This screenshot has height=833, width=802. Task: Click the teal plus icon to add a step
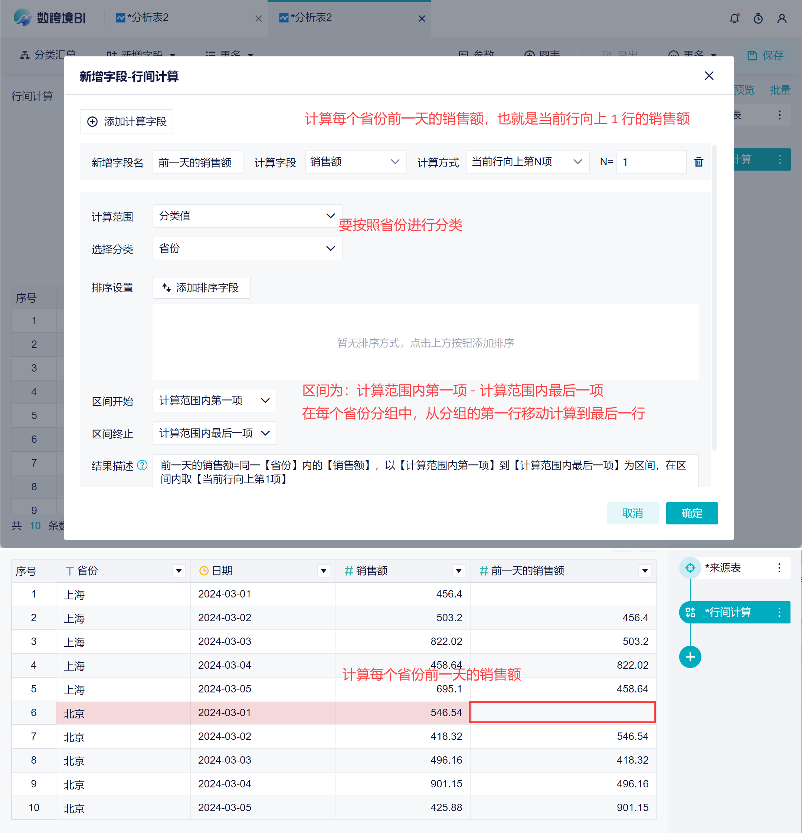click(690, 656)
